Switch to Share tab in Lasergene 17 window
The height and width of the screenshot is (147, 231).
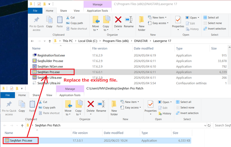(64, 11)
